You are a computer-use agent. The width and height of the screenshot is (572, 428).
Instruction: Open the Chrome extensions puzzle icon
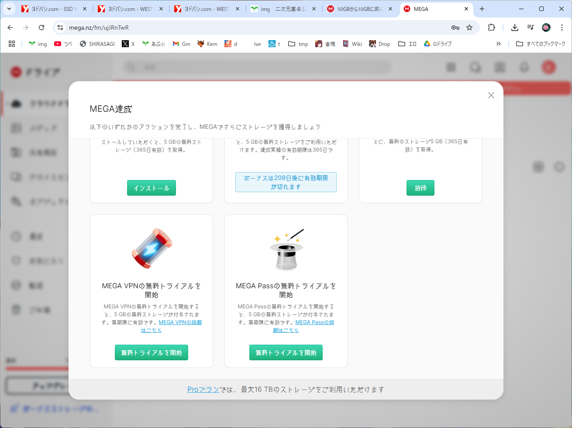[x=491, y=28]
